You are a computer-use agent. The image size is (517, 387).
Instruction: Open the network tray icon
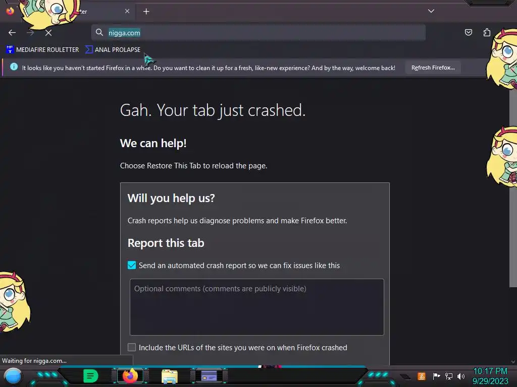tap(449, 376)
